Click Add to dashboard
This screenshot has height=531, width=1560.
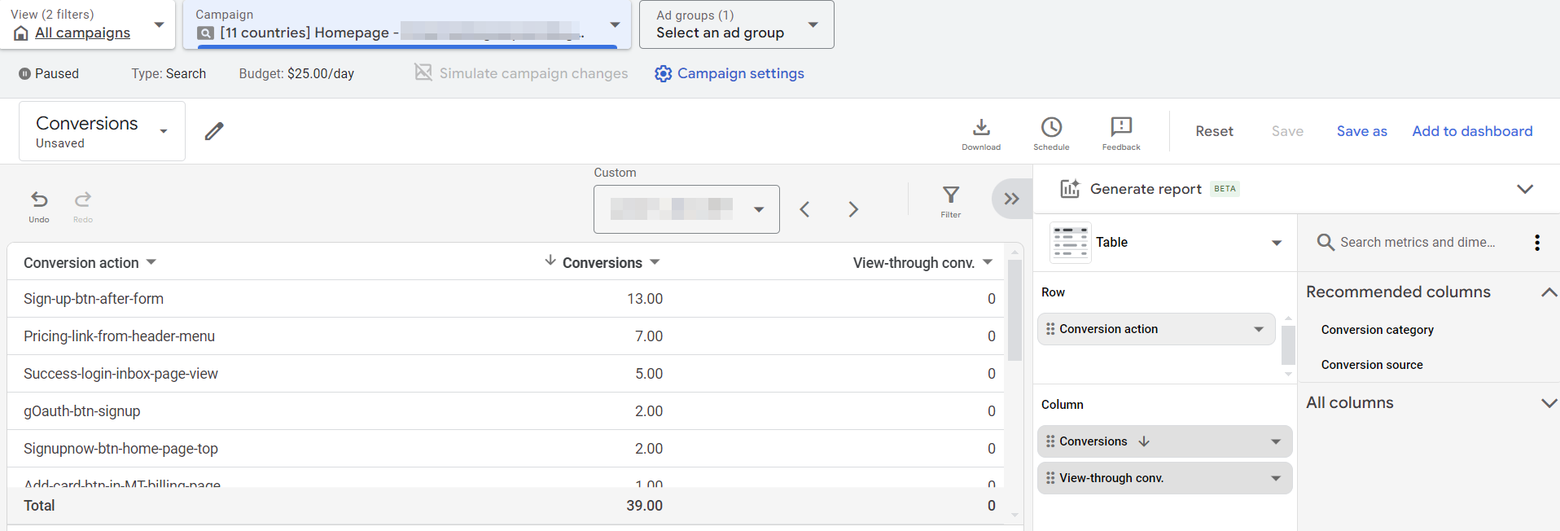(x=1472, y=131)
